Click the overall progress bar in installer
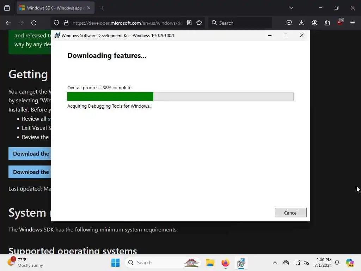 [x=180, y=96]
